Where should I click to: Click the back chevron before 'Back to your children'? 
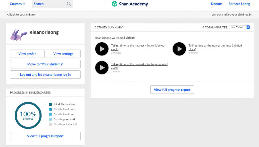[8, 15]
